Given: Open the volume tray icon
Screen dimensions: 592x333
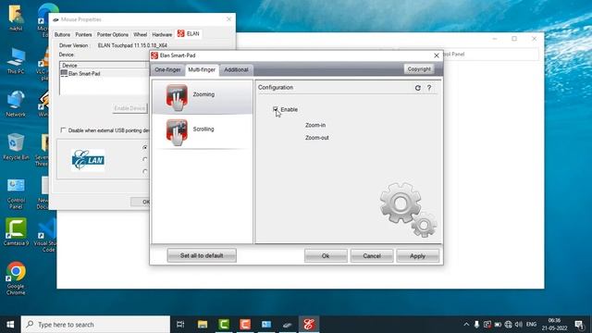Looking at the screenshot, I should coord(519,325).
